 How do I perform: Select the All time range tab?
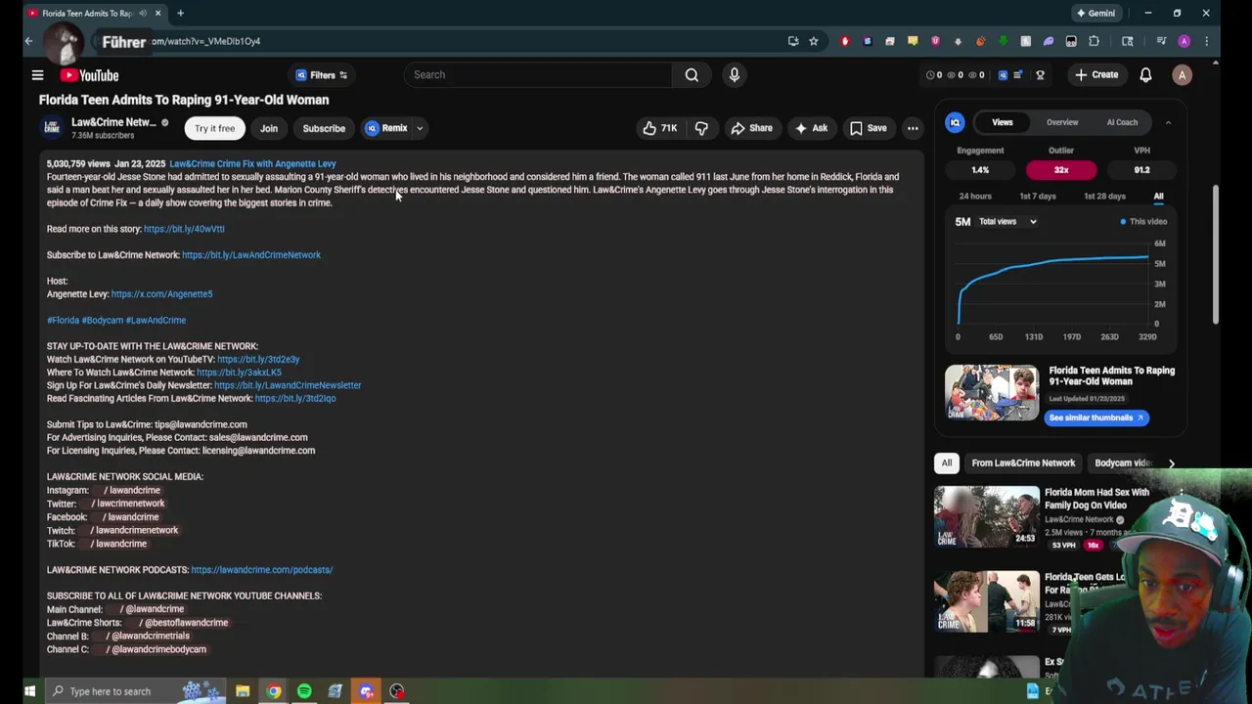coord(1158,197)
